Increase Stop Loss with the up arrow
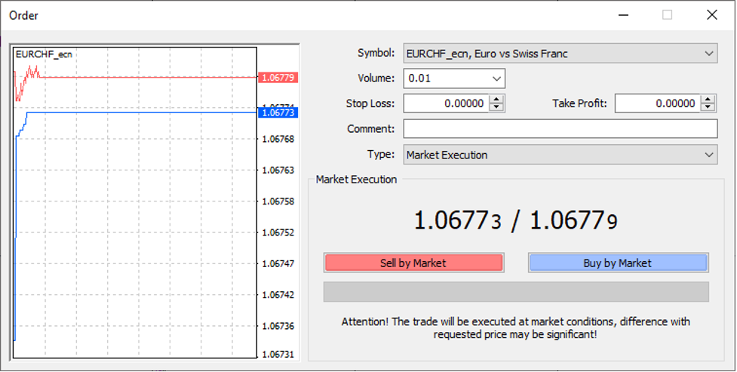The width and height of the screenshot is (737, 372). [496, 99]
